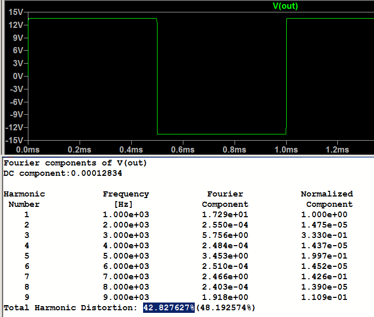Click the frequency value 2.000e+03
Viewport: 374px width, 317px height.
point(126,225)
